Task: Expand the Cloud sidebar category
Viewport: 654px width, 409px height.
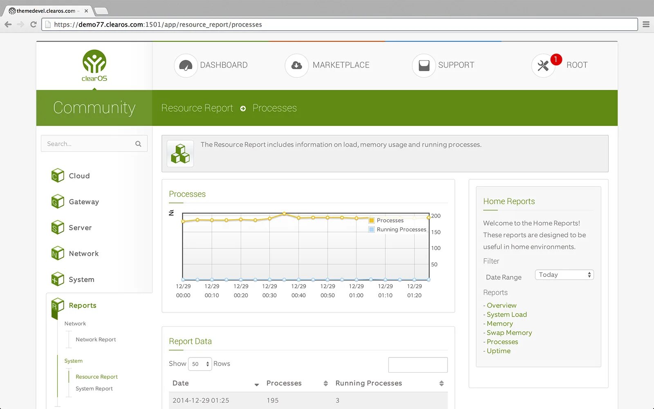Action: click(79, 176)
